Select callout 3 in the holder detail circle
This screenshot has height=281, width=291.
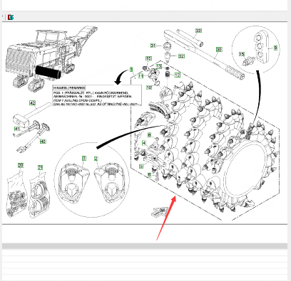pos(84,158)
